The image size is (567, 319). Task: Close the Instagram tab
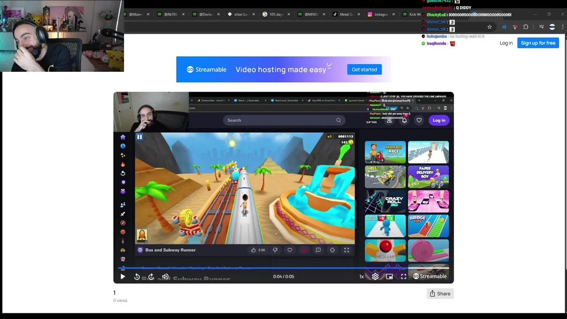[x=394, y=14]
